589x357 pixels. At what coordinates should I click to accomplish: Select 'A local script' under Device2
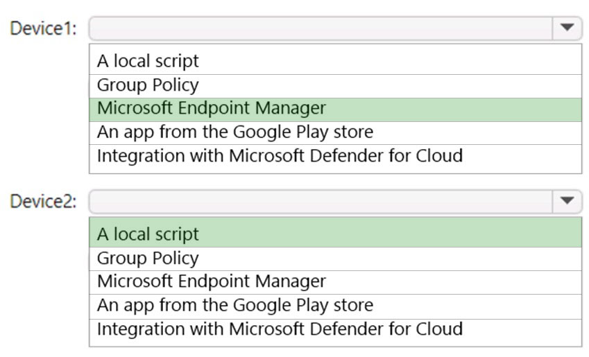coord(335,232)
